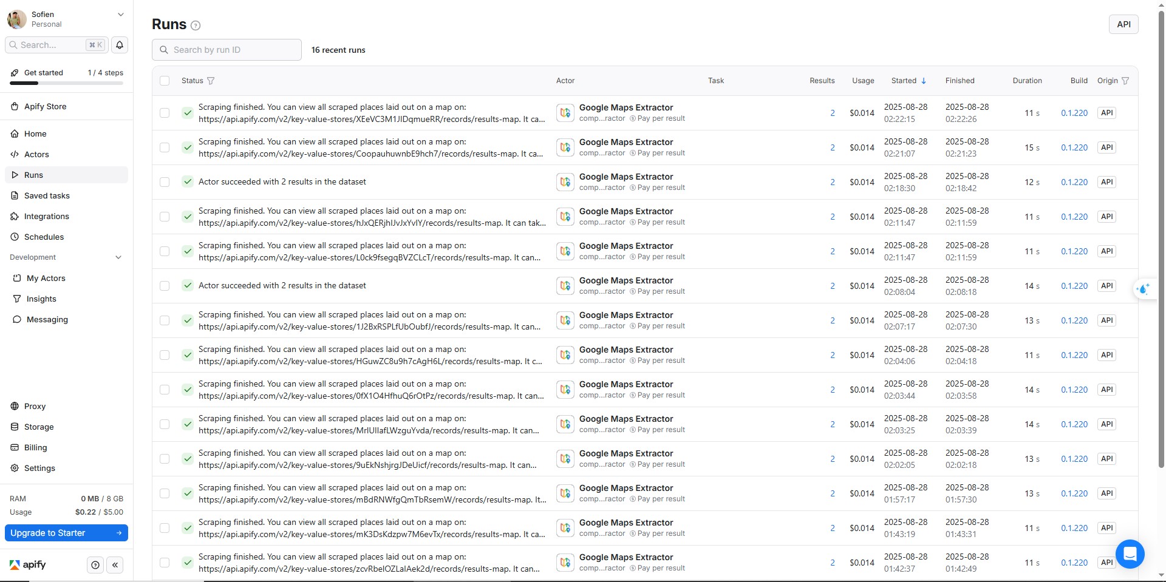Click Upgrade to Starter button

pyautogui.click(x=66, y=533)
